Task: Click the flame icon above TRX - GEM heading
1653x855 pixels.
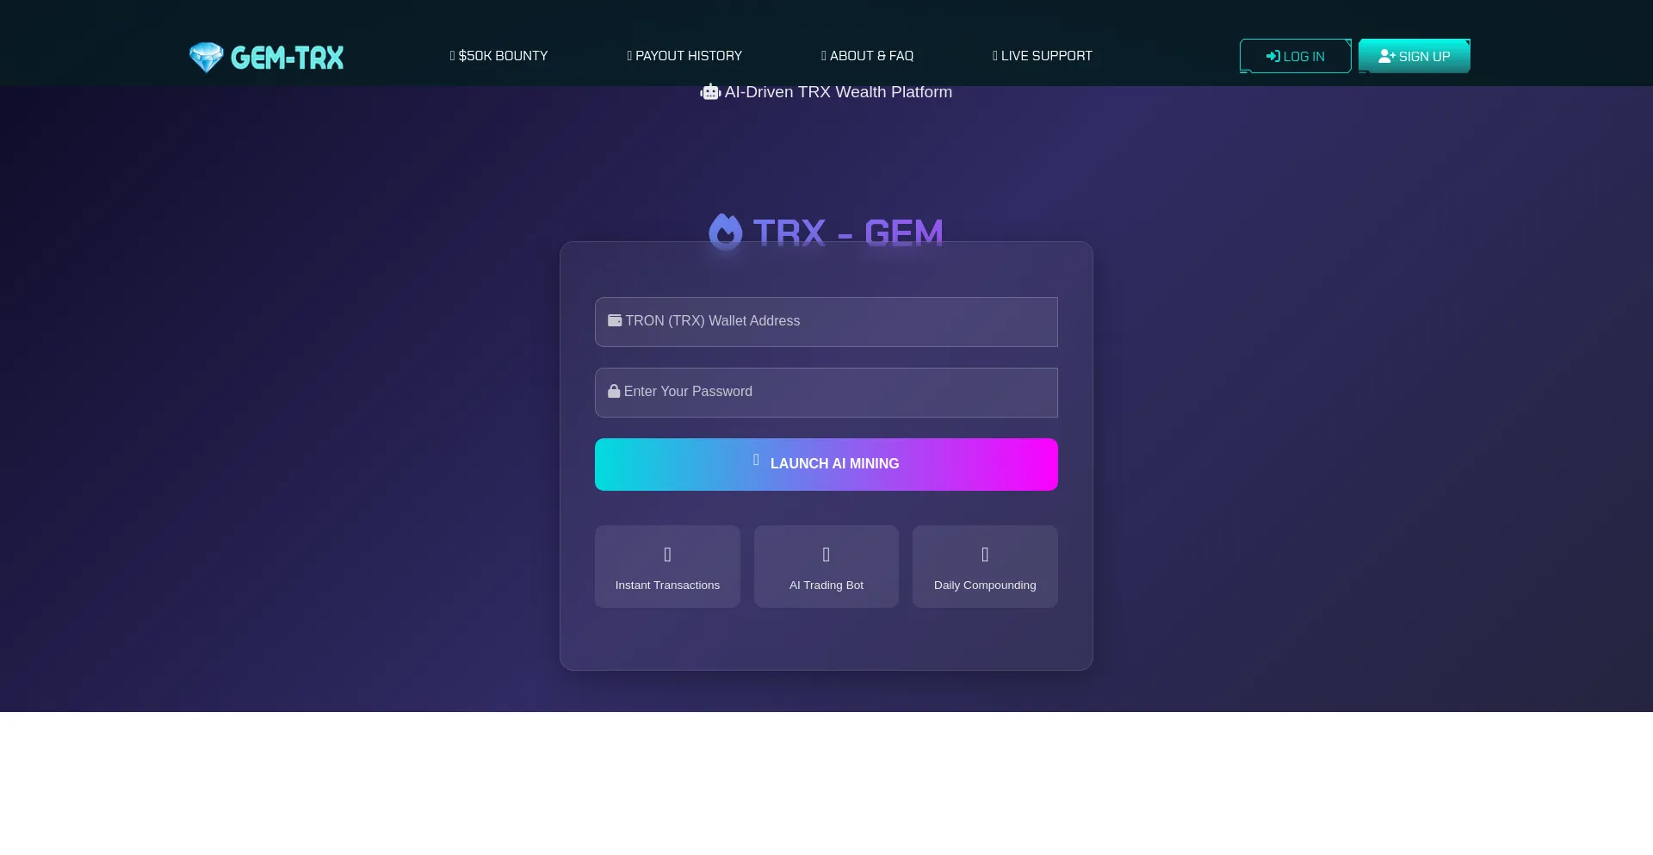Action: (x=726, y=231)
